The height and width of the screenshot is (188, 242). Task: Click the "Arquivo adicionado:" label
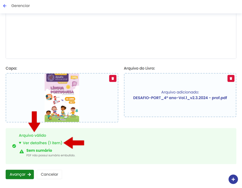pyautogui.click(x=180, y=92)
